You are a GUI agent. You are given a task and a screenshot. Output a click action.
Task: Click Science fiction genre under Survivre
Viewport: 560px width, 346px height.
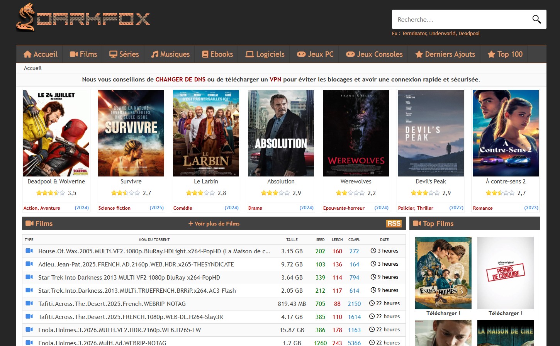[114, 208]
